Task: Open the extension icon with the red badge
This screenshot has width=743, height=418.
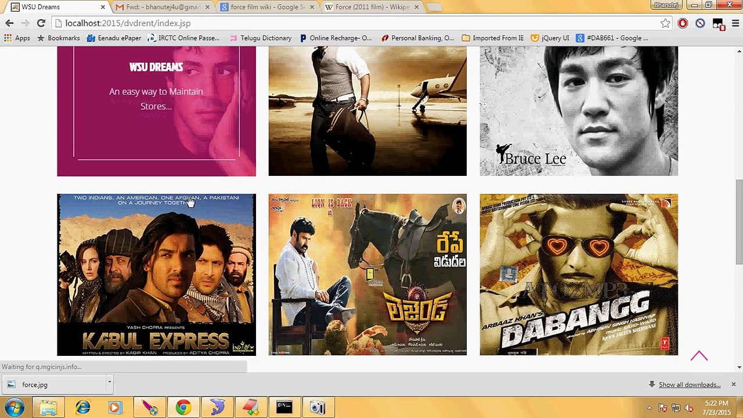Action: [x=718, y=24]
